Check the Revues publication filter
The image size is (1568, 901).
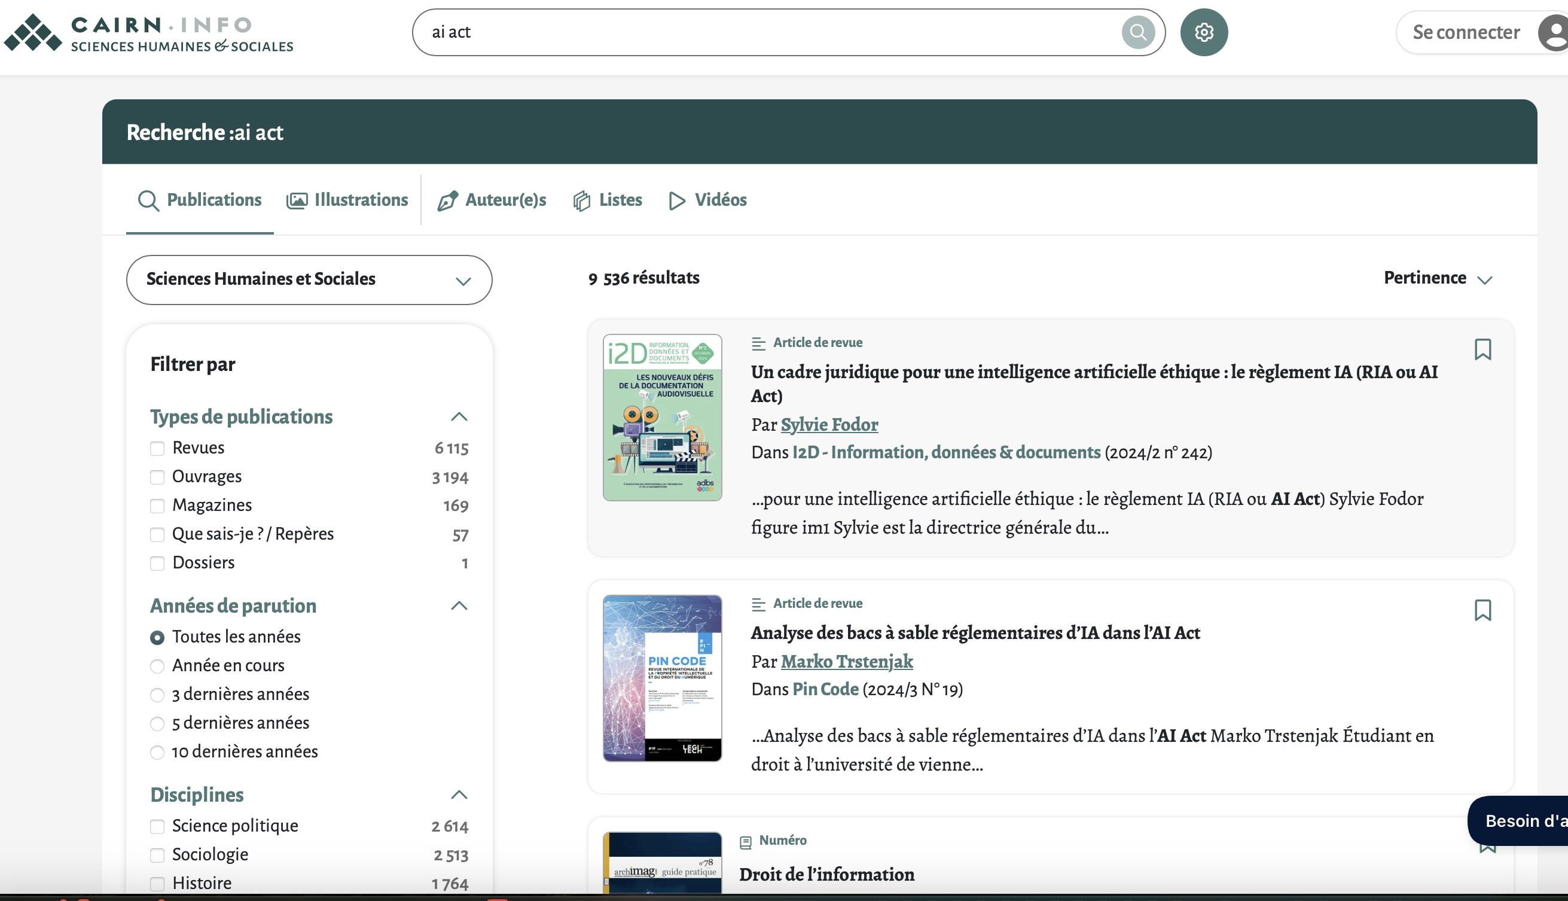point(157,448)
